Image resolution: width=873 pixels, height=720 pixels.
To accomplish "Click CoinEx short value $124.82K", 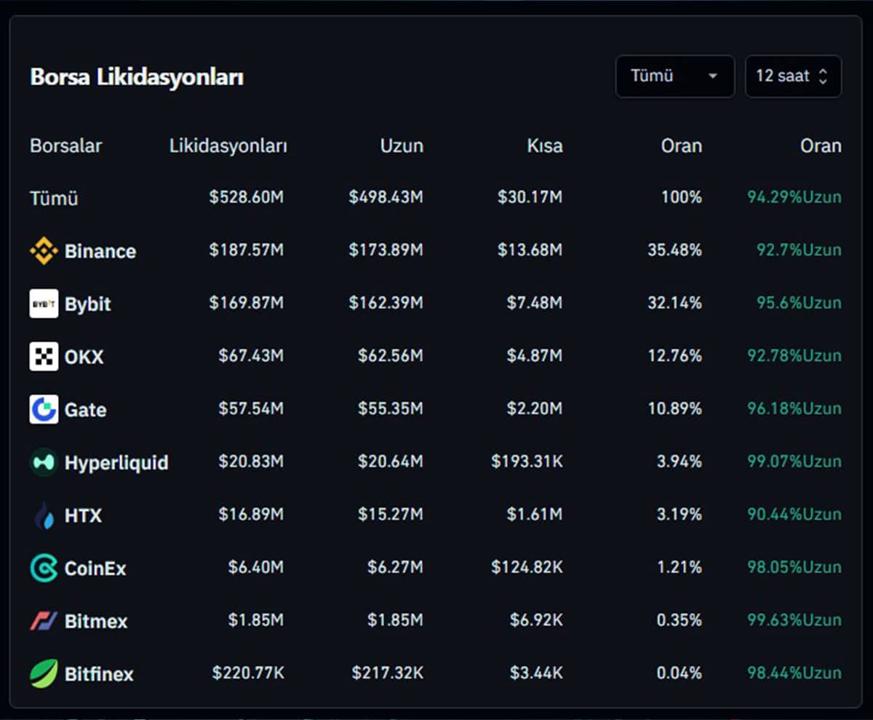I will tap(527, 567).
